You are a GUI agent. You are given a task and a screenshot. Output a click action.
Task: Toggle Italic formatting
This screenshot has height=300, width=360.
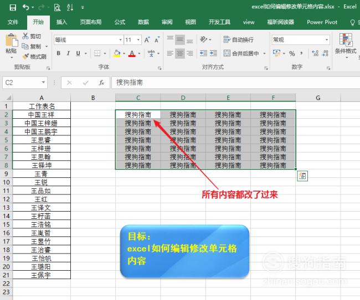(68, 54)
